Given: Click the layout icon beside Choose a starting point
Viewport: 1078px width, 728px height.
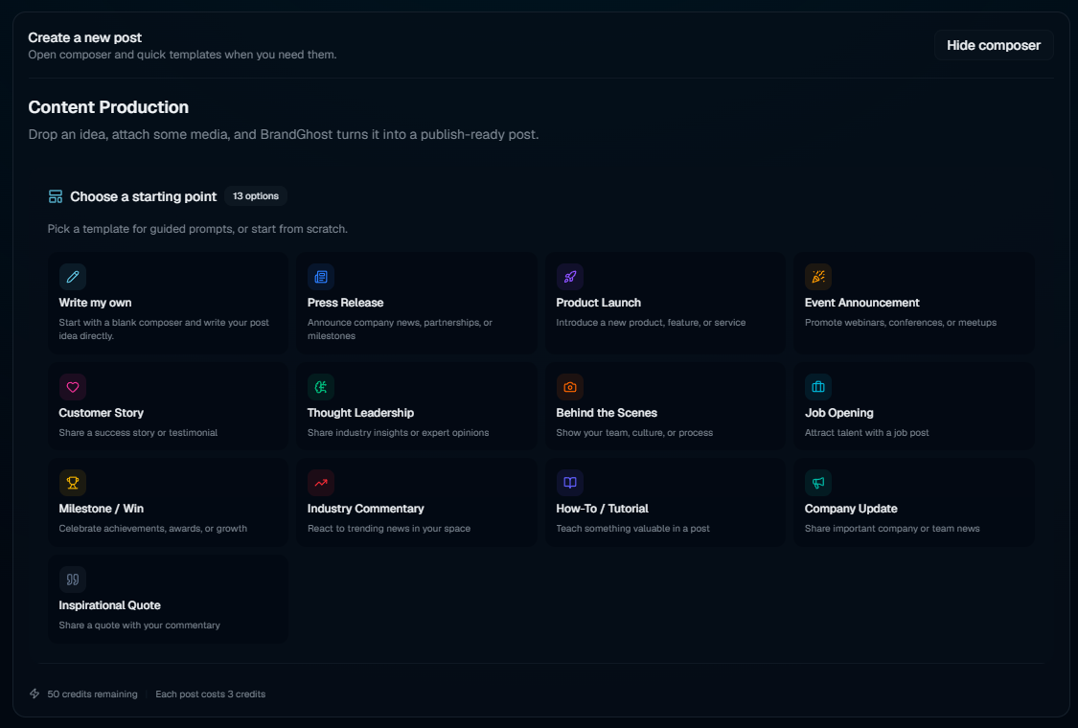Looking at the screenshot, I should point(56,196).
